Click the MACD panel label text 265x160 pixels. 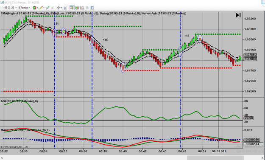click(25, 130)
